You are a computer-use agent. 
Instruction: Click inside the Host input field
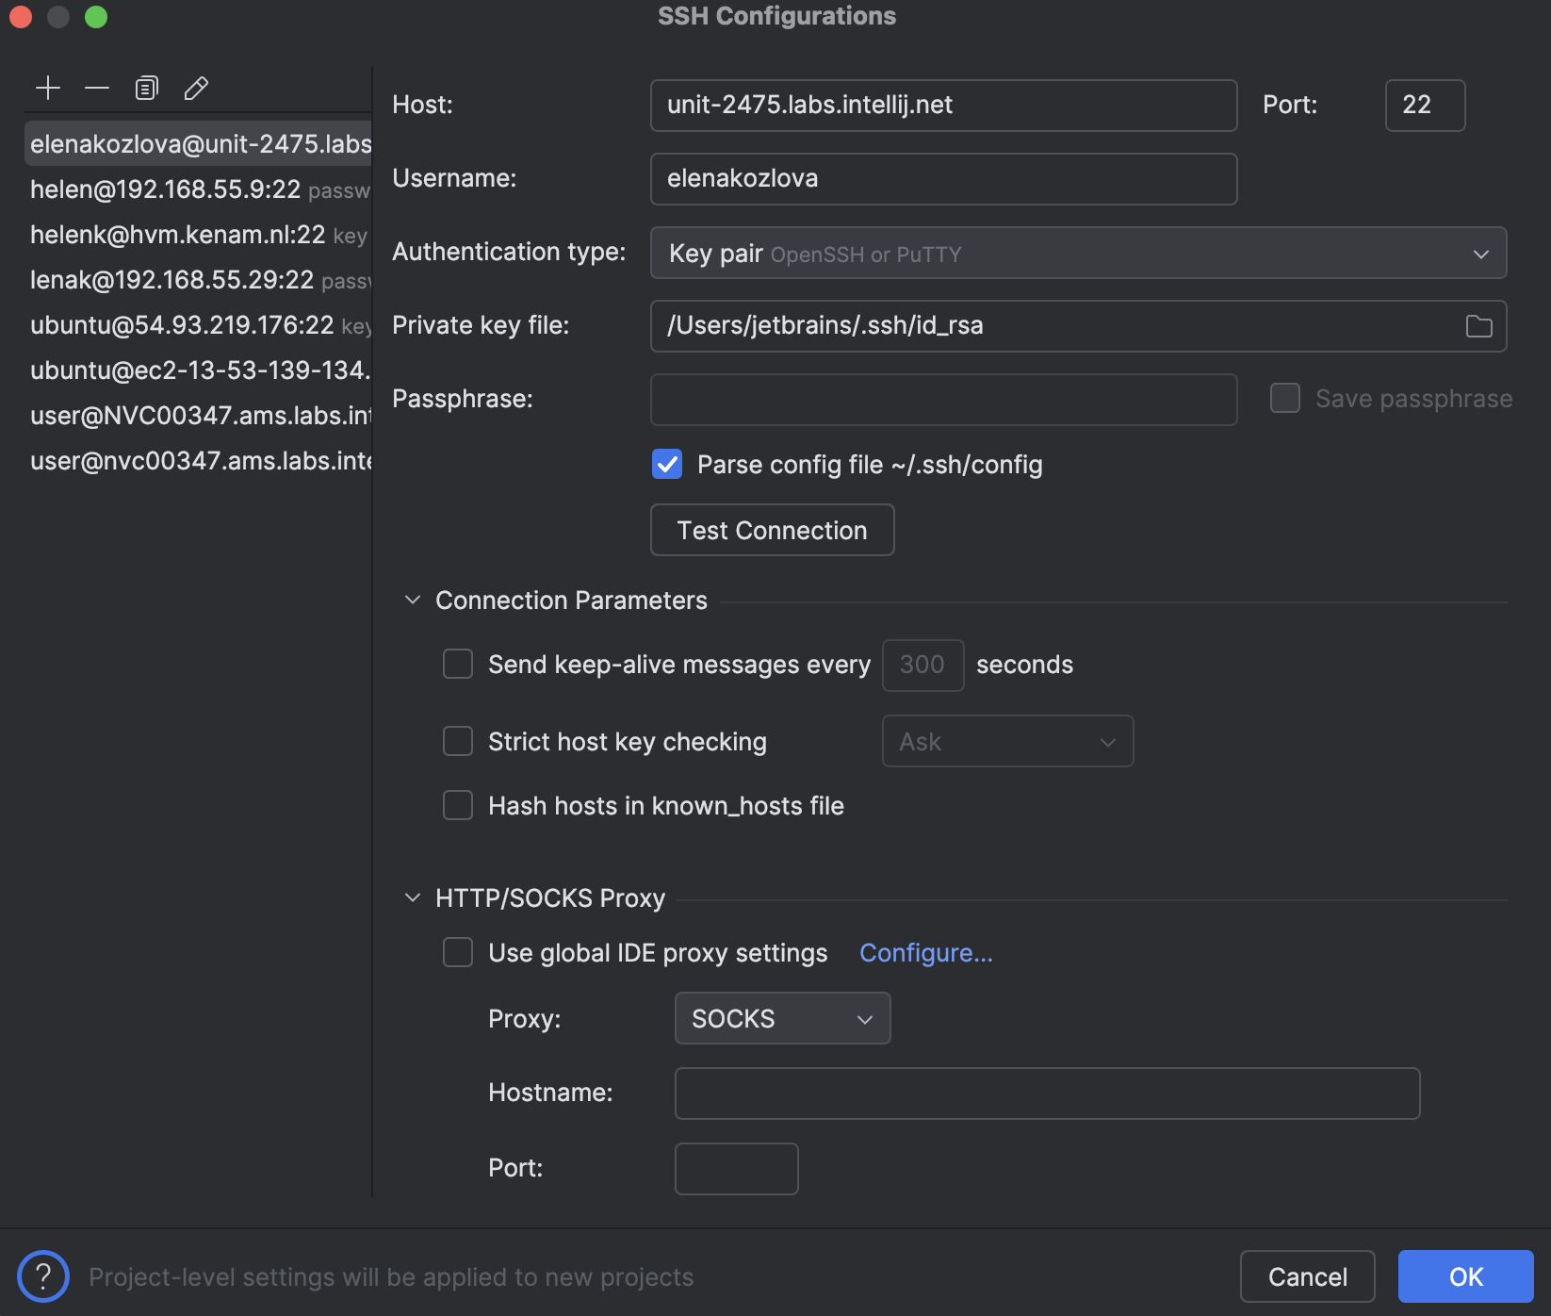click(942, 105)
